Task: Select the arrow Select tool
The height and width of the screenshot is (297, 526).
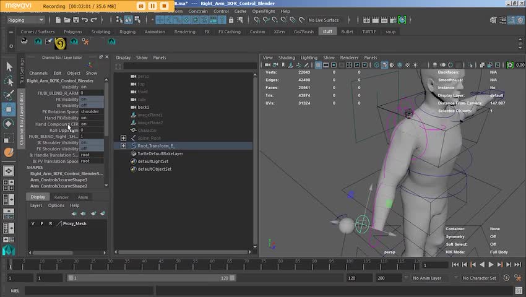Action: (9, 66)
